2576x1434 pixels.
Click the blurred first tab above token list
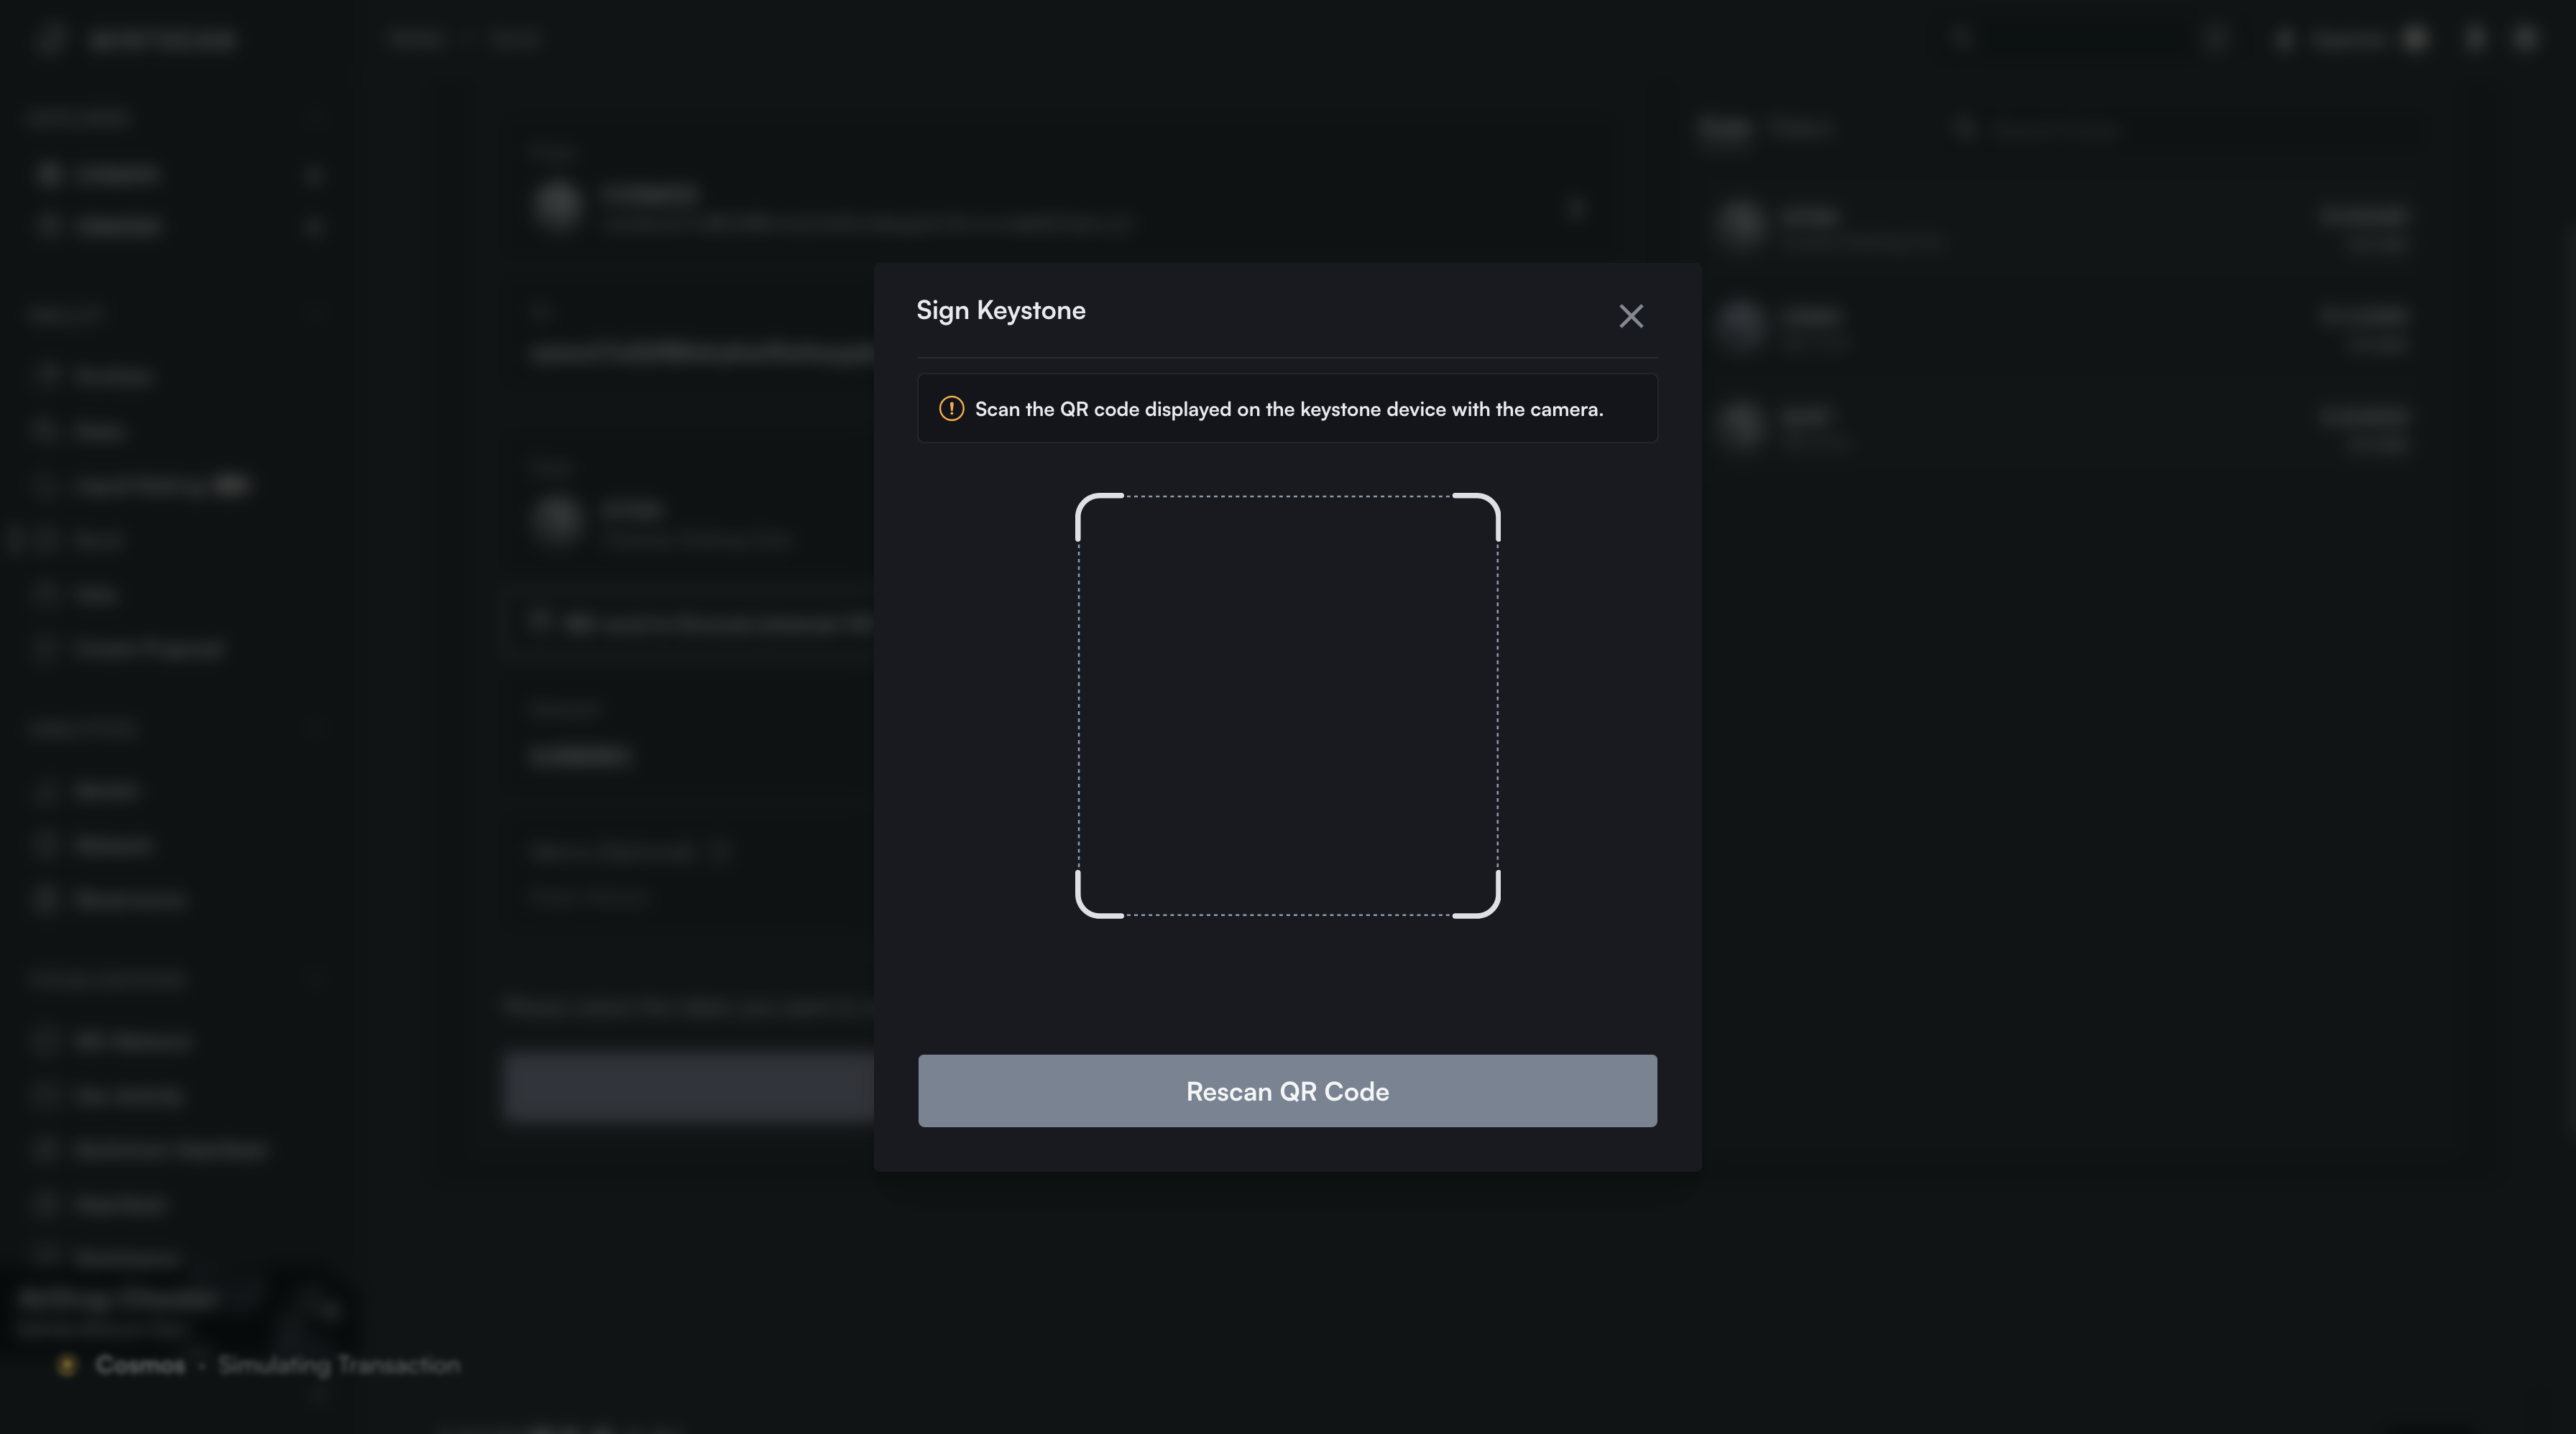pyautogui.click(x=1724, y=129)
